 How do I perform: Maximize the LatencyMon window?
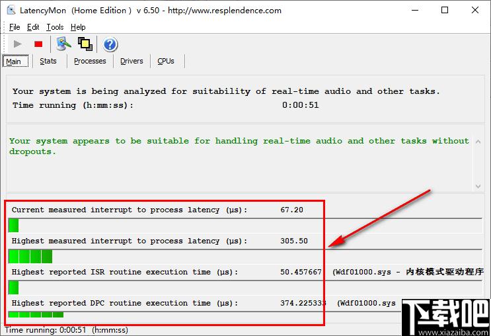(445, 11)
